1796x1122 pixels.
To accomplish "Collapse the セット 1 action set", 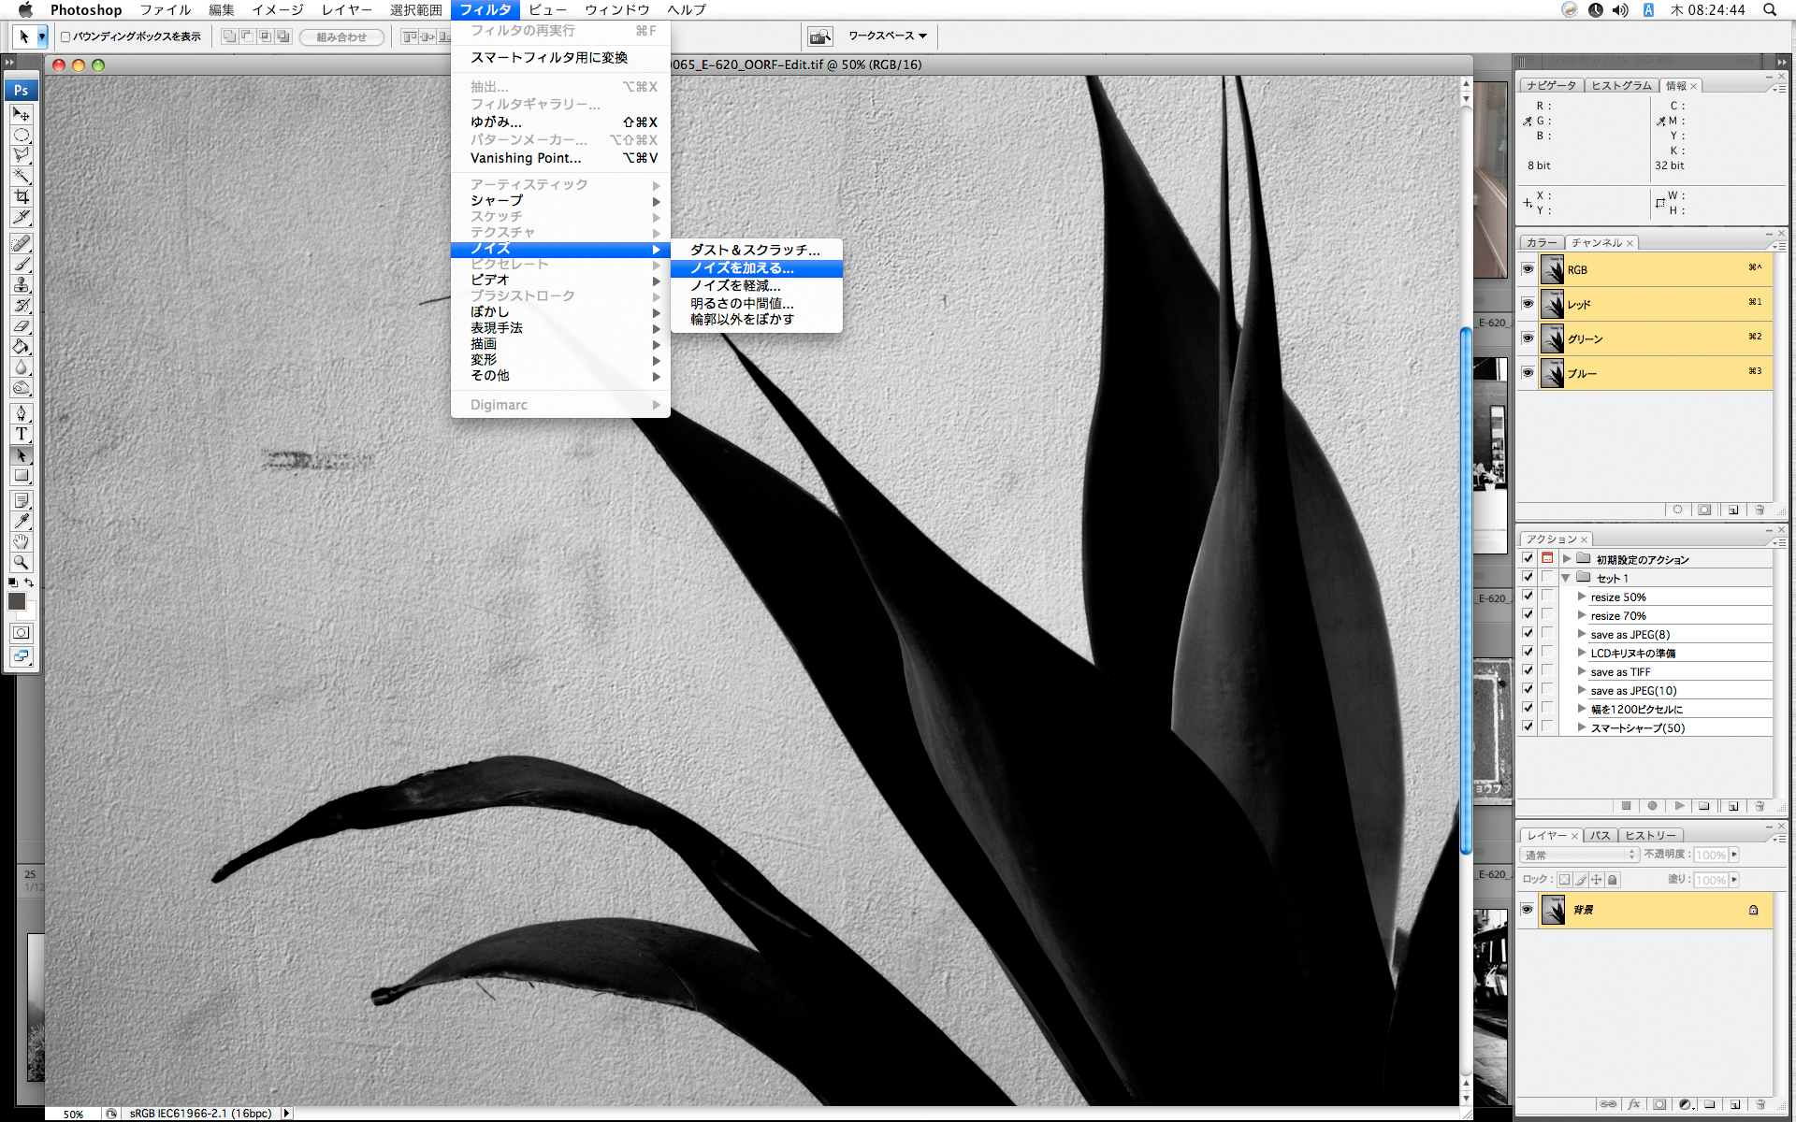I will coord(1566,578).
